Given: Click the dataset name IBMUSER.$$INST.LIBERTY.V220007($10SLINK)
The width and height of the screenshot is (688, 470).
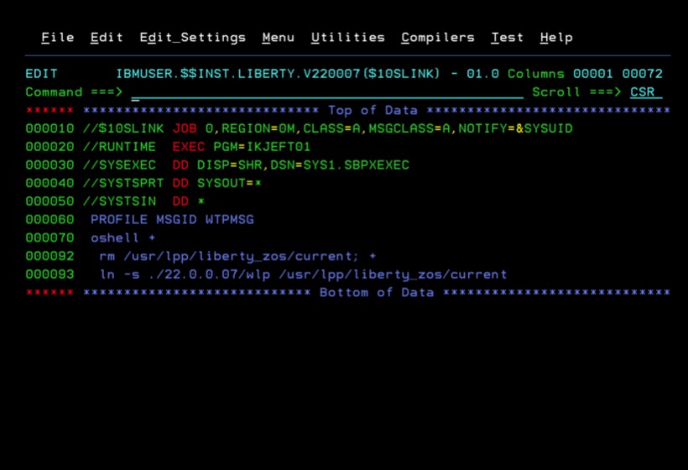Looking at the screenshot, I should [278, 74].
